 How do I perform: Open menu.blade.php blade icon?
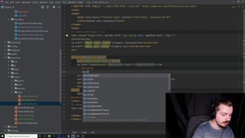[16, 115]
